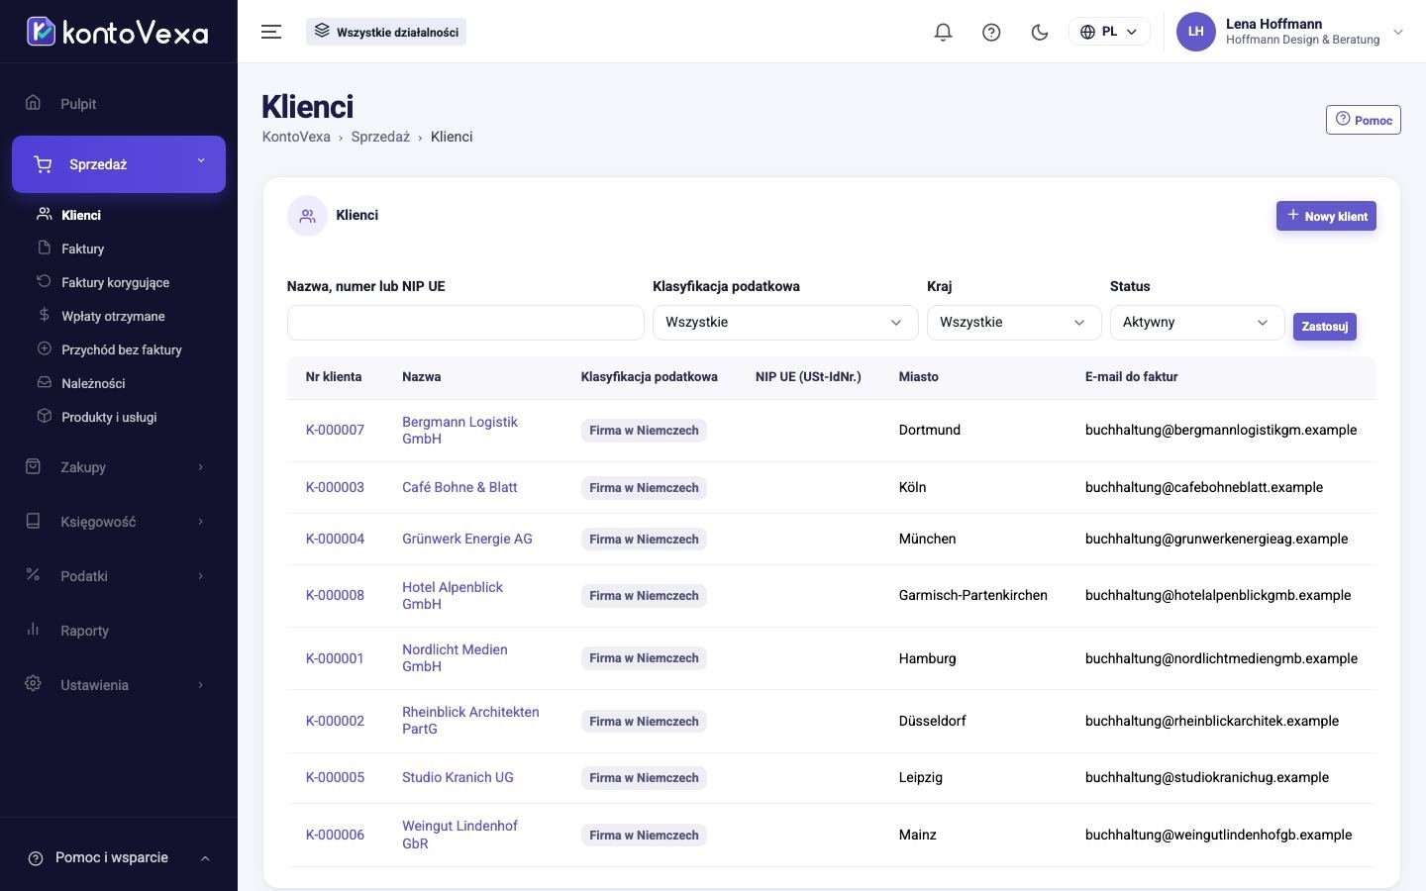Open the PL language selector
1426x891 pixels.
click(1109, 32)
